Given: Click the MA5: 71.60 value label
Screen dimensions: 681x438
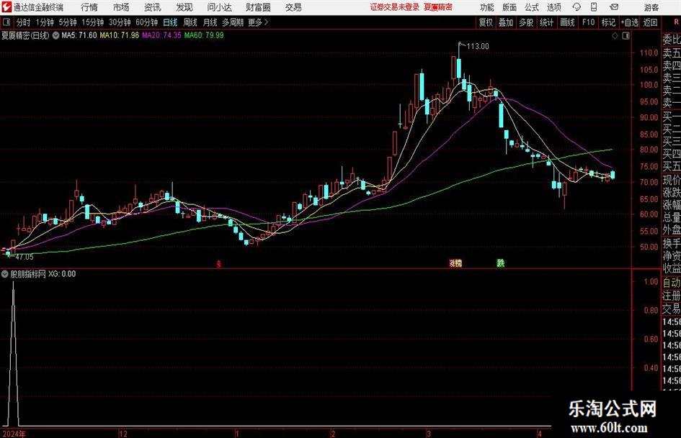Looking at the screenshot, I should 79,35.
